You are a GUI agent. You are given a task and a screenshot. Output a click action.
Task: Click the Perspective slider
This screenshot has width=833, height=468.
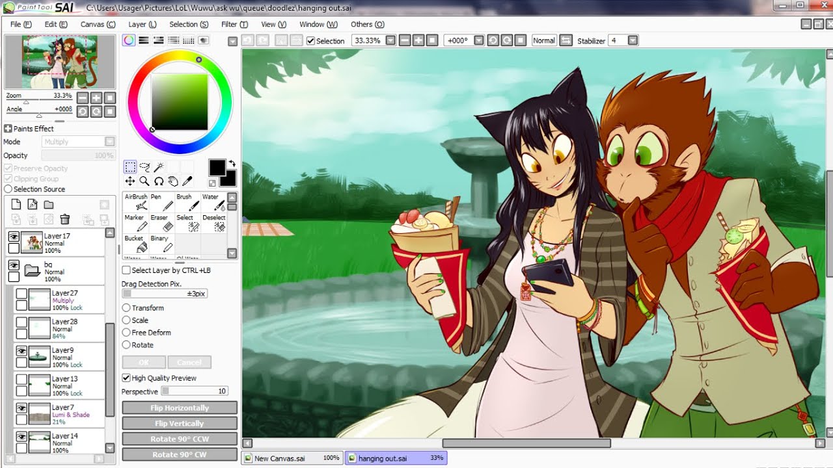point(195,391)
